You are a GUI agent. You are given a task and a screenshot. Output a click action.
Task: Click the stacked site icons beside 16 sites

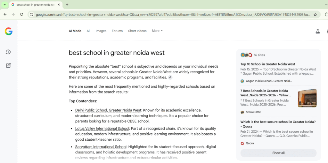pos(246,55)
